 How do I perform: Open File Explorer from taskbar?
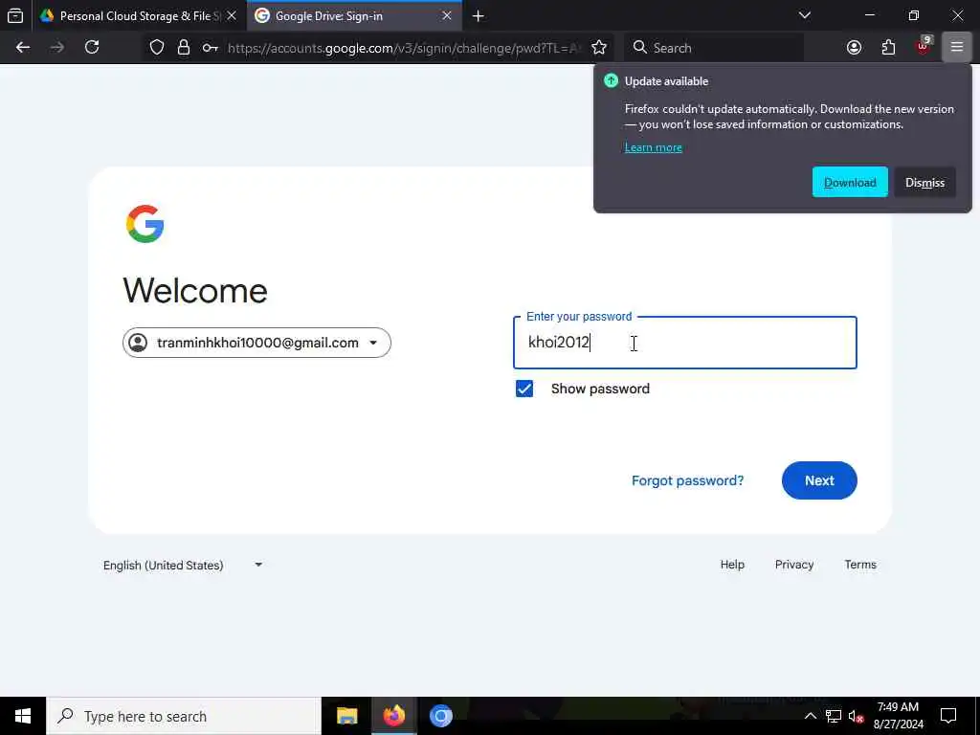[346, 716]
